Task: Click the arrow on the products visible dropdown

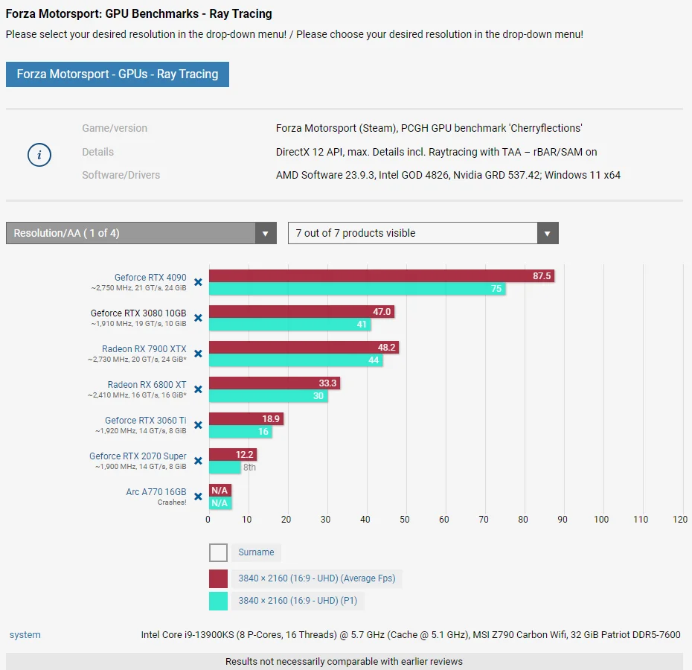Action: [548, 233]
